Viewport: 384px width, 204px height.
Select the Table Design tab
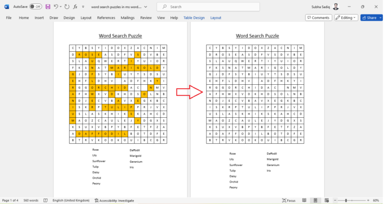pyautogui.click(x=194, y=17)
